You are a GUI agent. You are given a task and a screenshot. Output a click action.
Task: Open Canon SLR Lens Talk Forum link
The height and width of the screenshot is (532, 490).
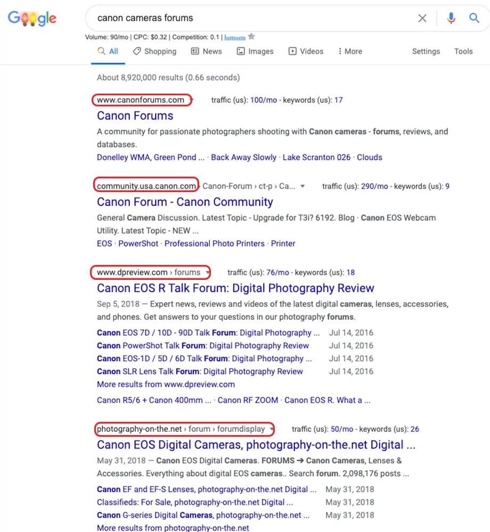[200, 371]
